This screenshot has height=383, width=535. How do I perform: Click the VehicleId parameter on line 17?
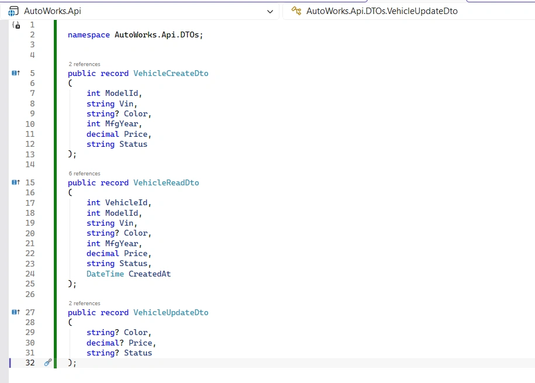click(x=126, y=203)
